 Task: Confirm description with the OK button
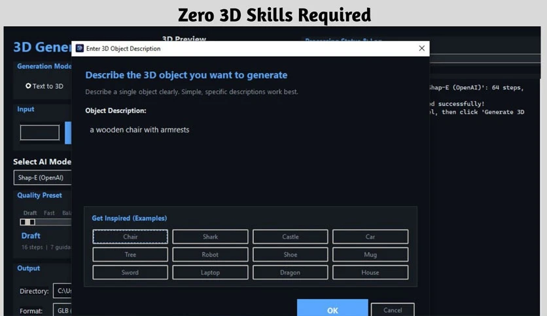pyautogui.click(x=332, y=308)
